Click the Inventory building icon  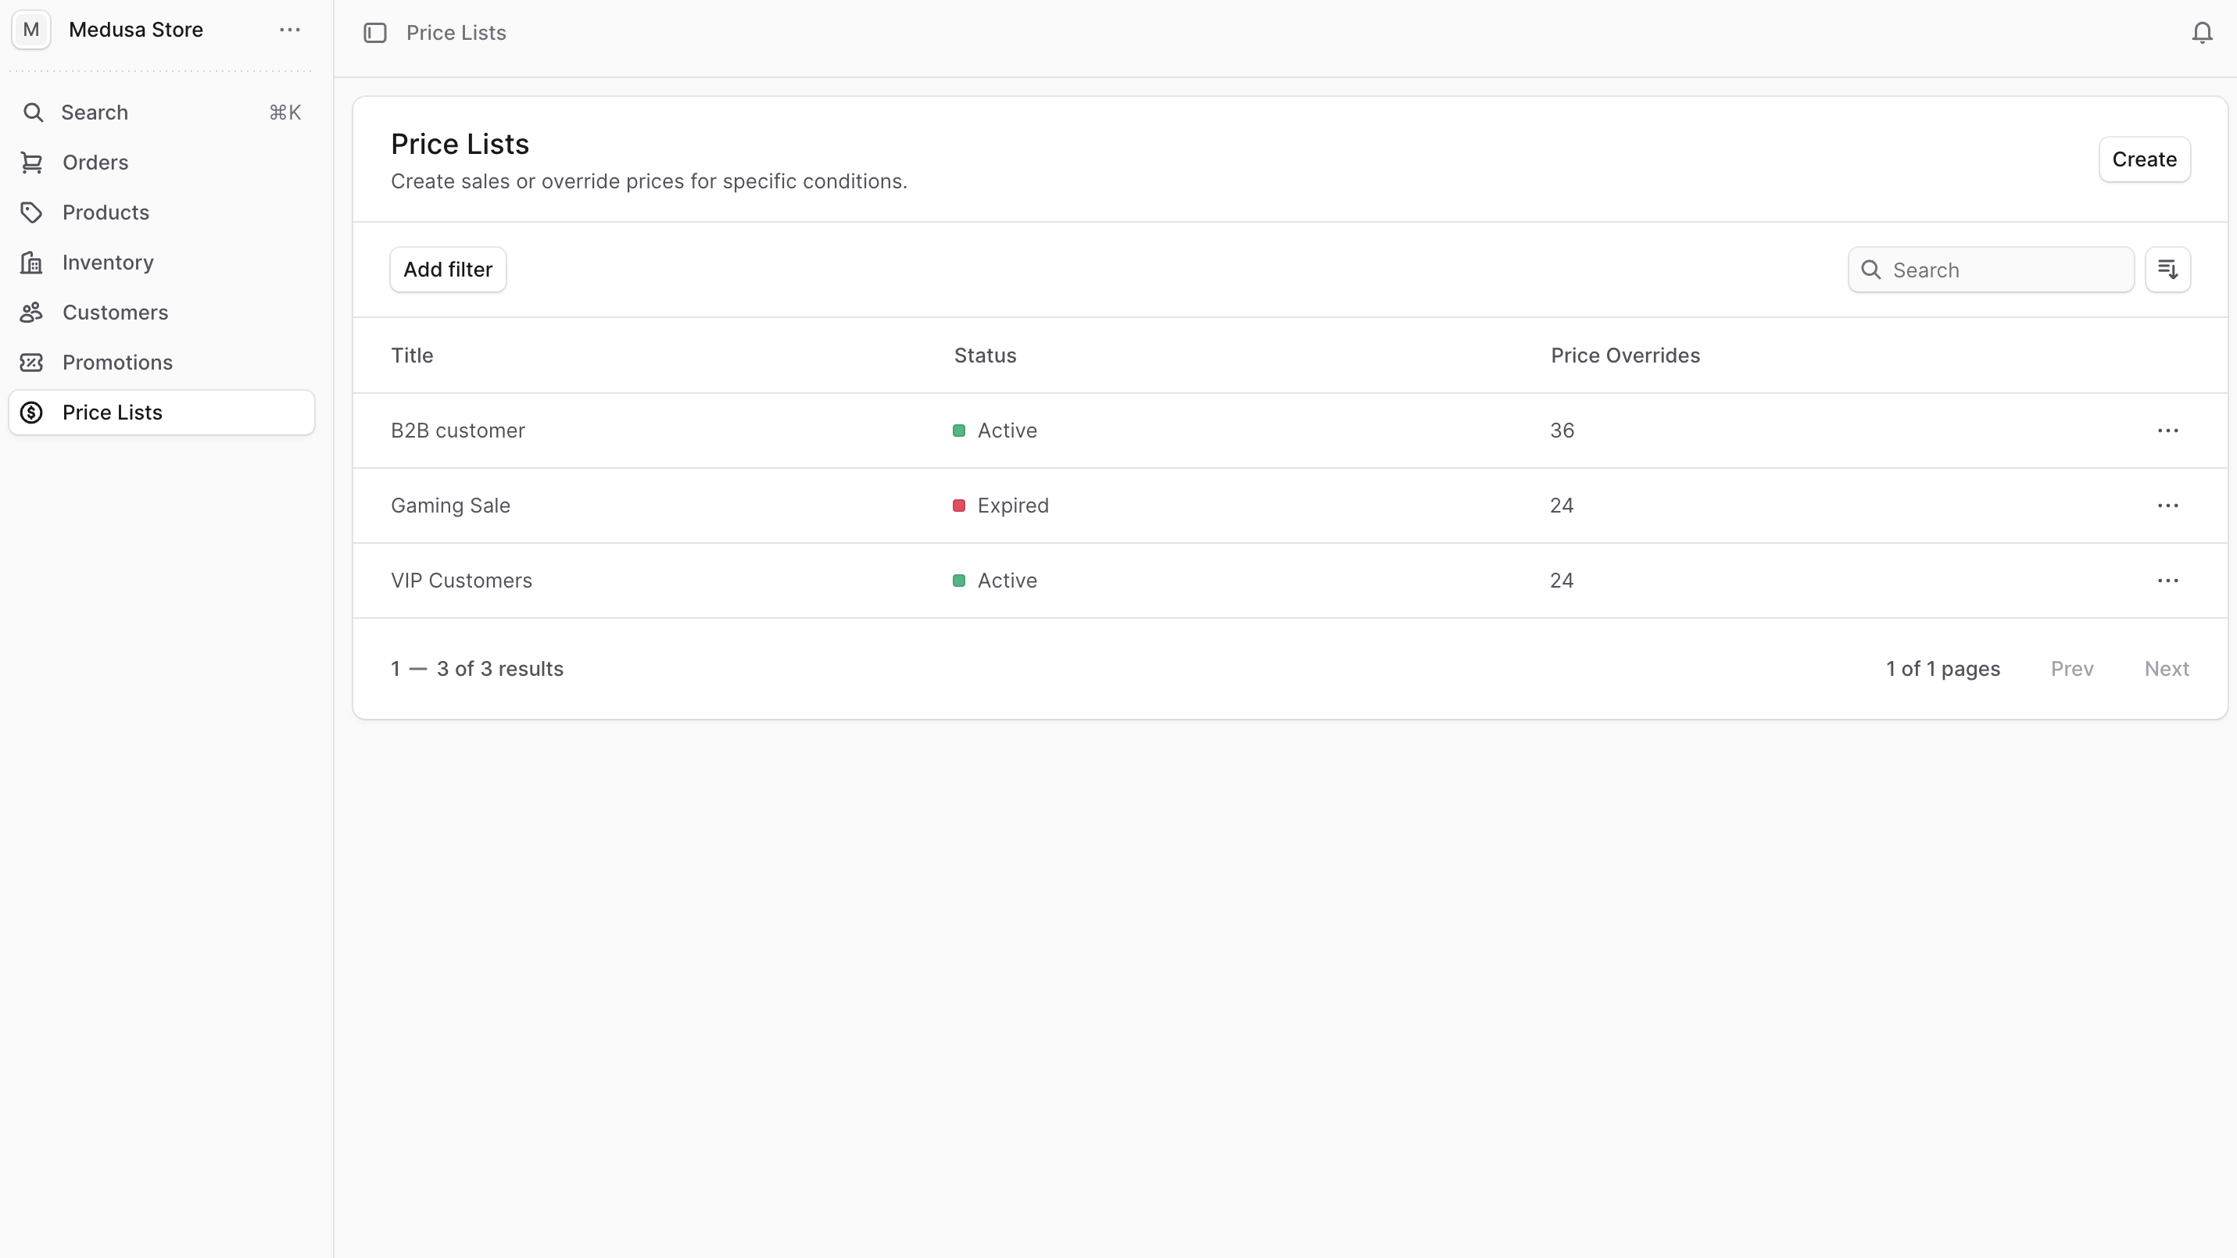32,263
